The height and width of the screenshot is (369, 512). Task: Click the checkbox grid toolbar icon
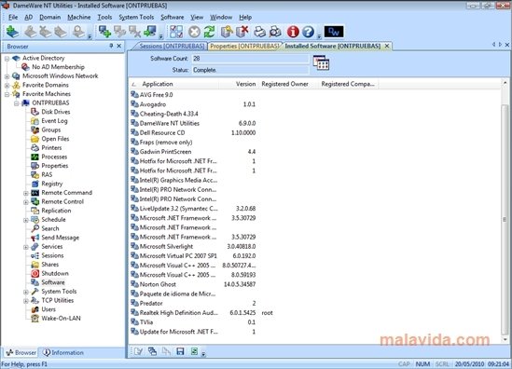point(176,32)
